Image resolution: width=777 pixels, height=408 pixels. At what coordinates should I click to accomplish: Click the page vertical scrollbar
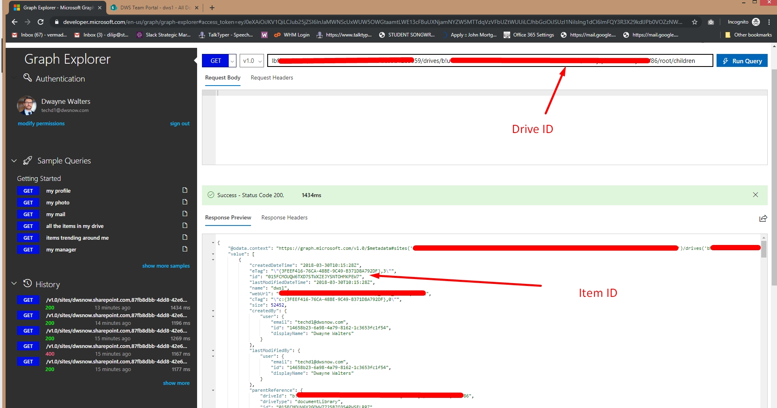pos(774,177)
